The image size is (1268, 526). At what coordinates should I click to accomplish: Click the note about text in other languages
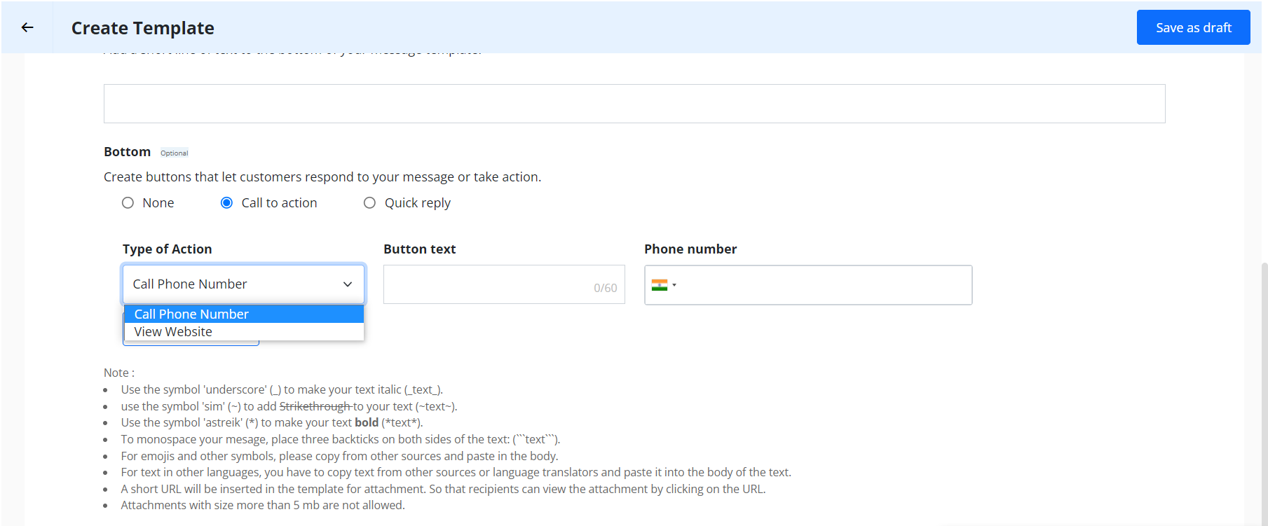point(456,473)
